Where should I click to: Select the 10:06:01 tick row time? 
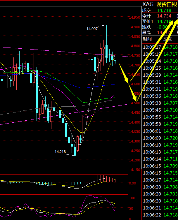152,131
